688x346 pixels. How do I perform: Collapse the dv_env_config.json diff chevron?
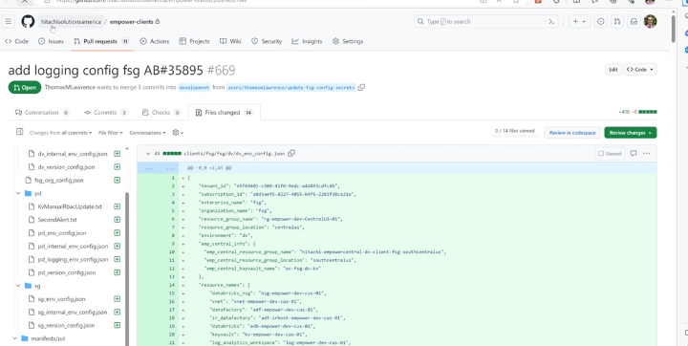(x=148, y=154)
